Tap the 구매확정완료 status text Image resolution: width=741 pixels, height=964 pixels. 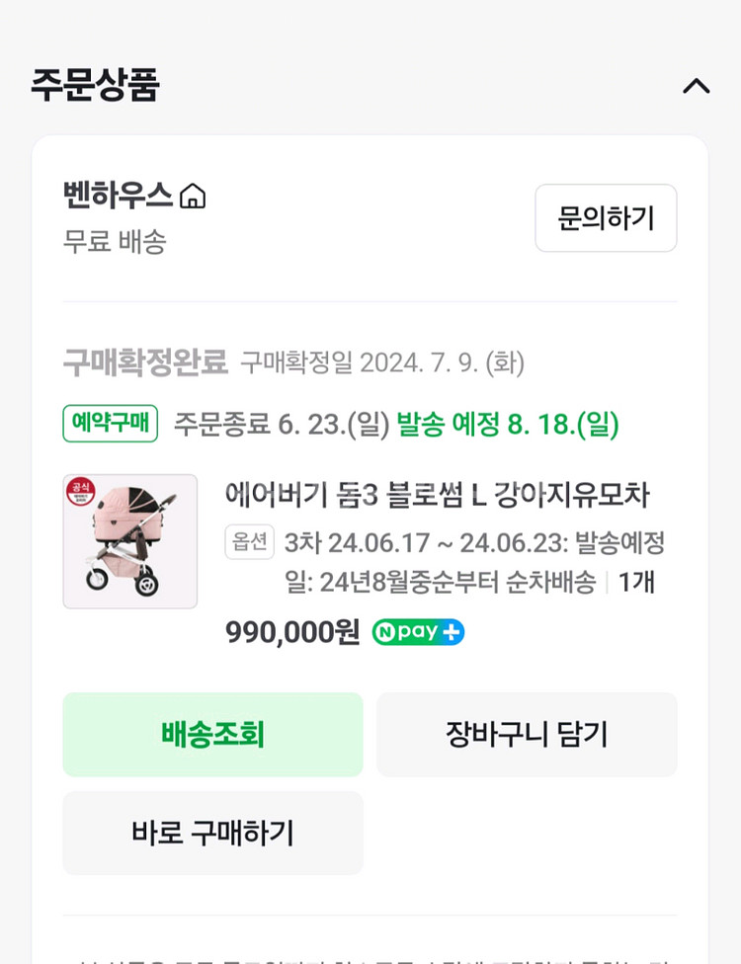coord(145,362)
